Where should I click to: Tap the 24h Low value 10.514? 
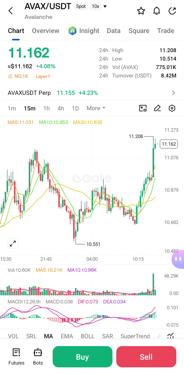point(168,59)
